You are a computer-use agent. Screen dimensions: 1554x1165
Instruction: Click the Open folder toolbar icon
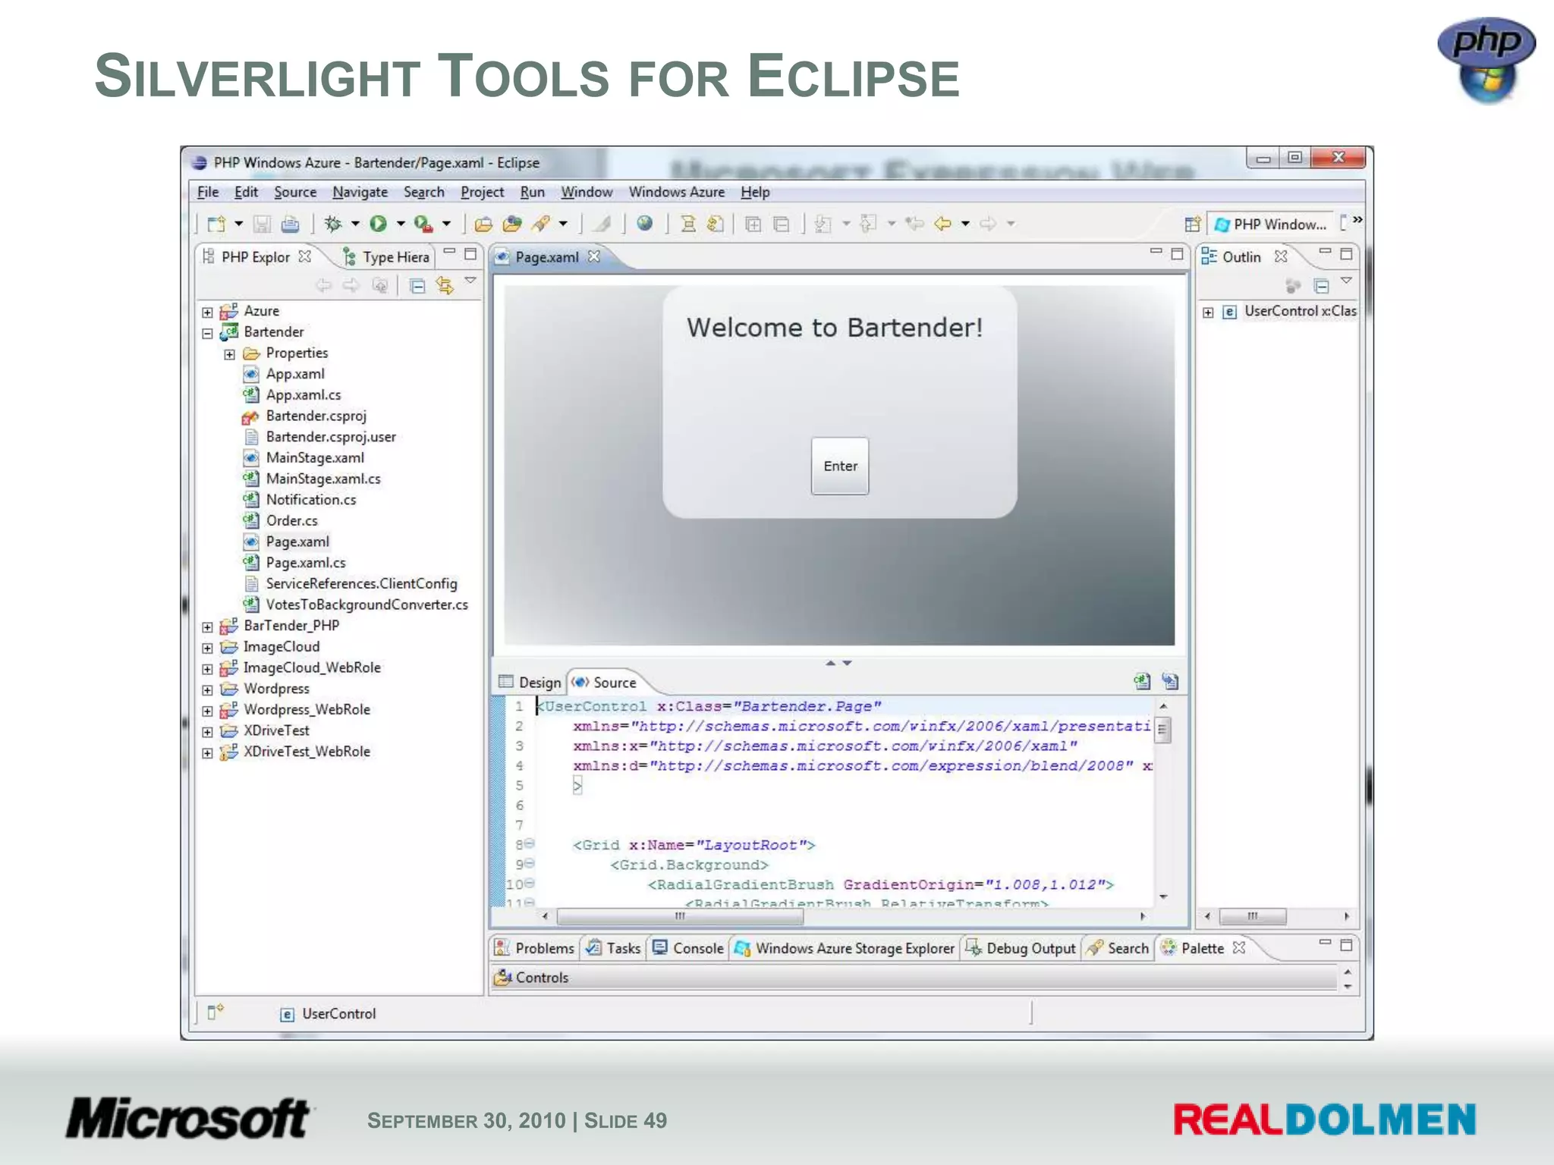(483, 224)
